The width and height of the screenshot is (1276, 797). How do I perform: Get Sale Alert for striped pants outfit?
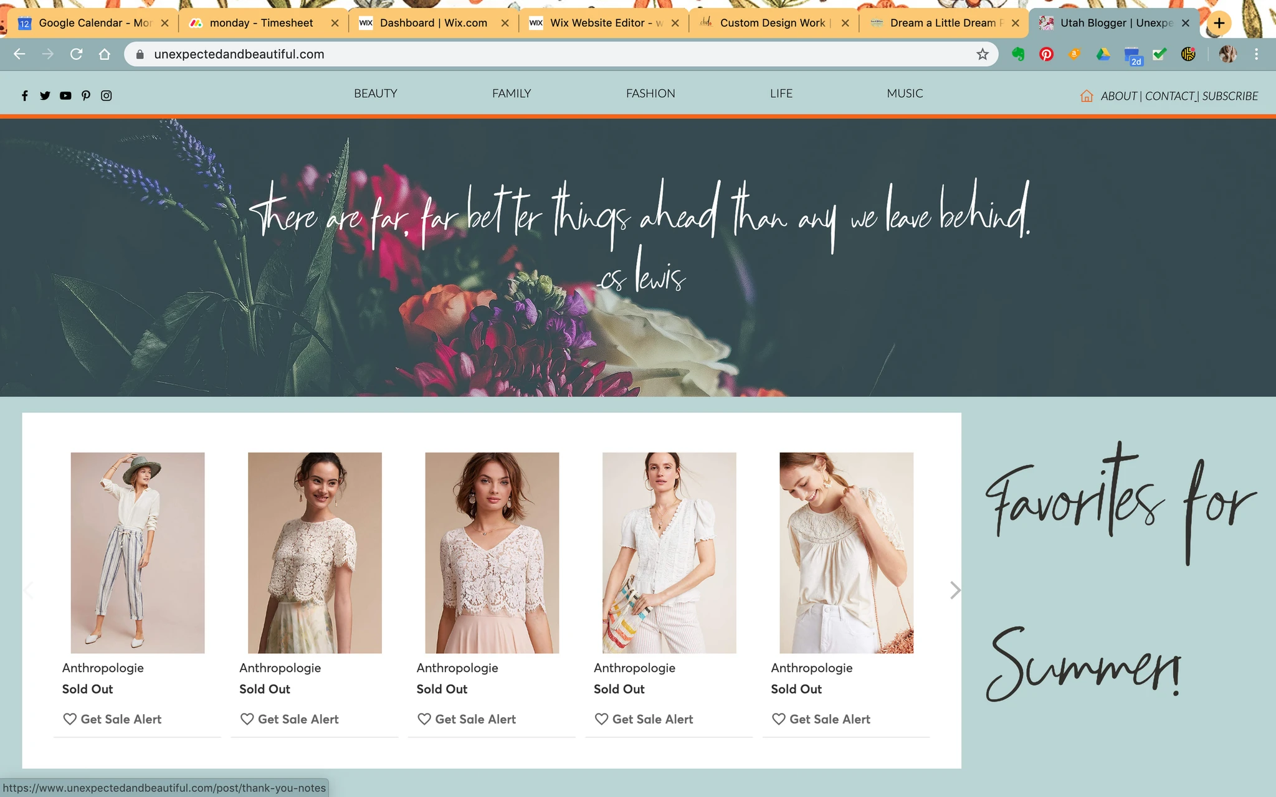point(112,719)
